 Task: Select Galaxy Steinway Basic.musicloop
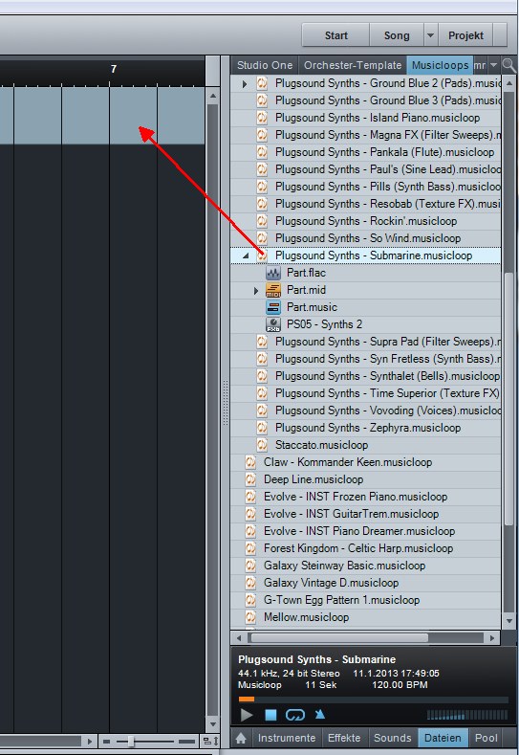365,566
